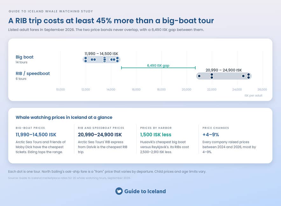Click the '20,990–24,900 ISK' summary value
The height and width of the screenshot is (206, 281).
[100, 135]
